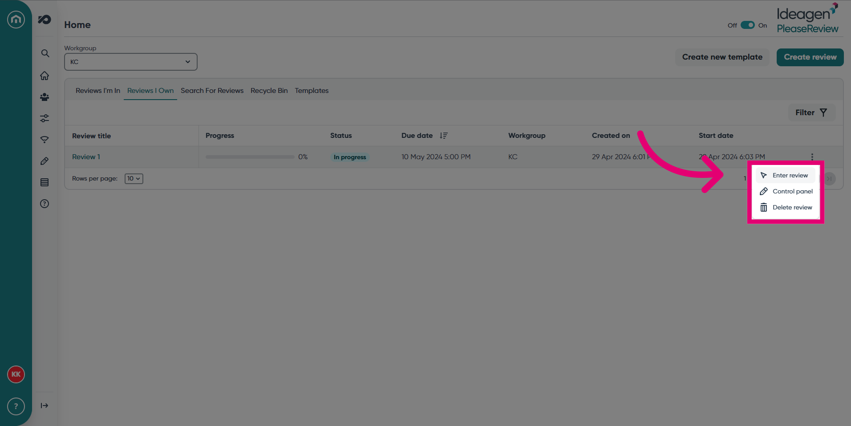Click the Create review button
Screen dimensions: 851x426
(810, 57)
